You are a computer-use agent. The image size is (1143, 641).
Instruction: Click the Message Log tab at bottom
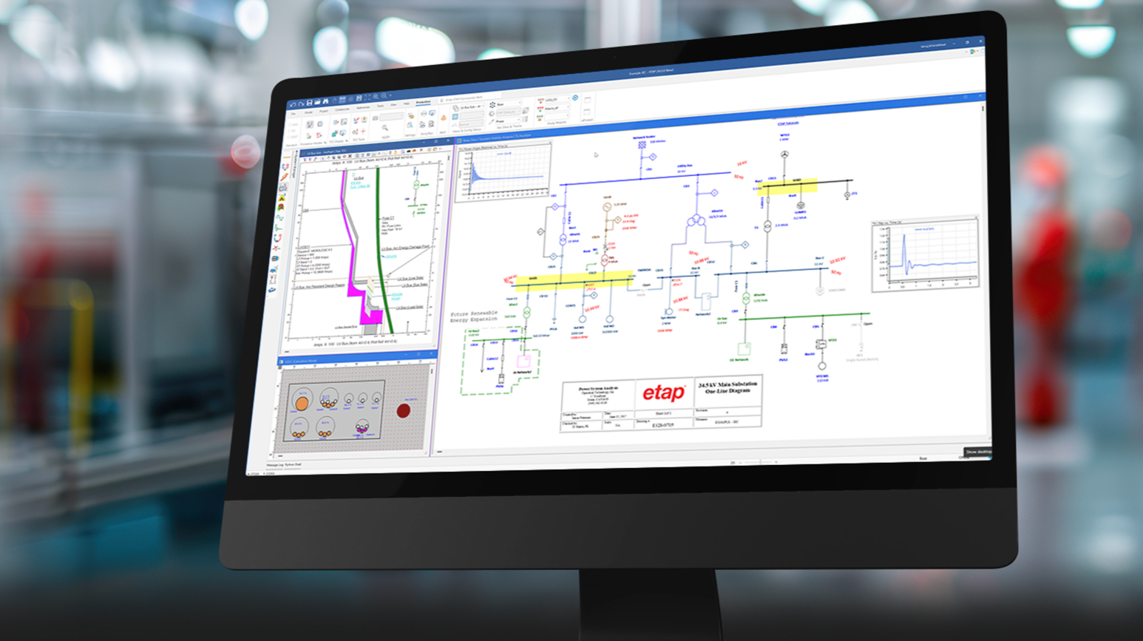click(275, 465)
